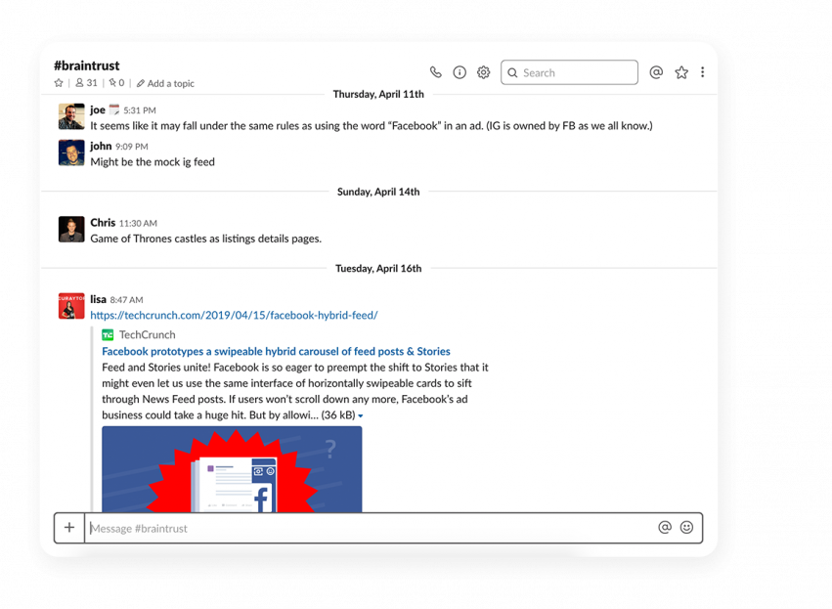Open Chris's avatar
Screen dimensions: 832x609
point(71,229)
